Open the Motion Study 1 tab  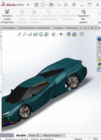52,135
